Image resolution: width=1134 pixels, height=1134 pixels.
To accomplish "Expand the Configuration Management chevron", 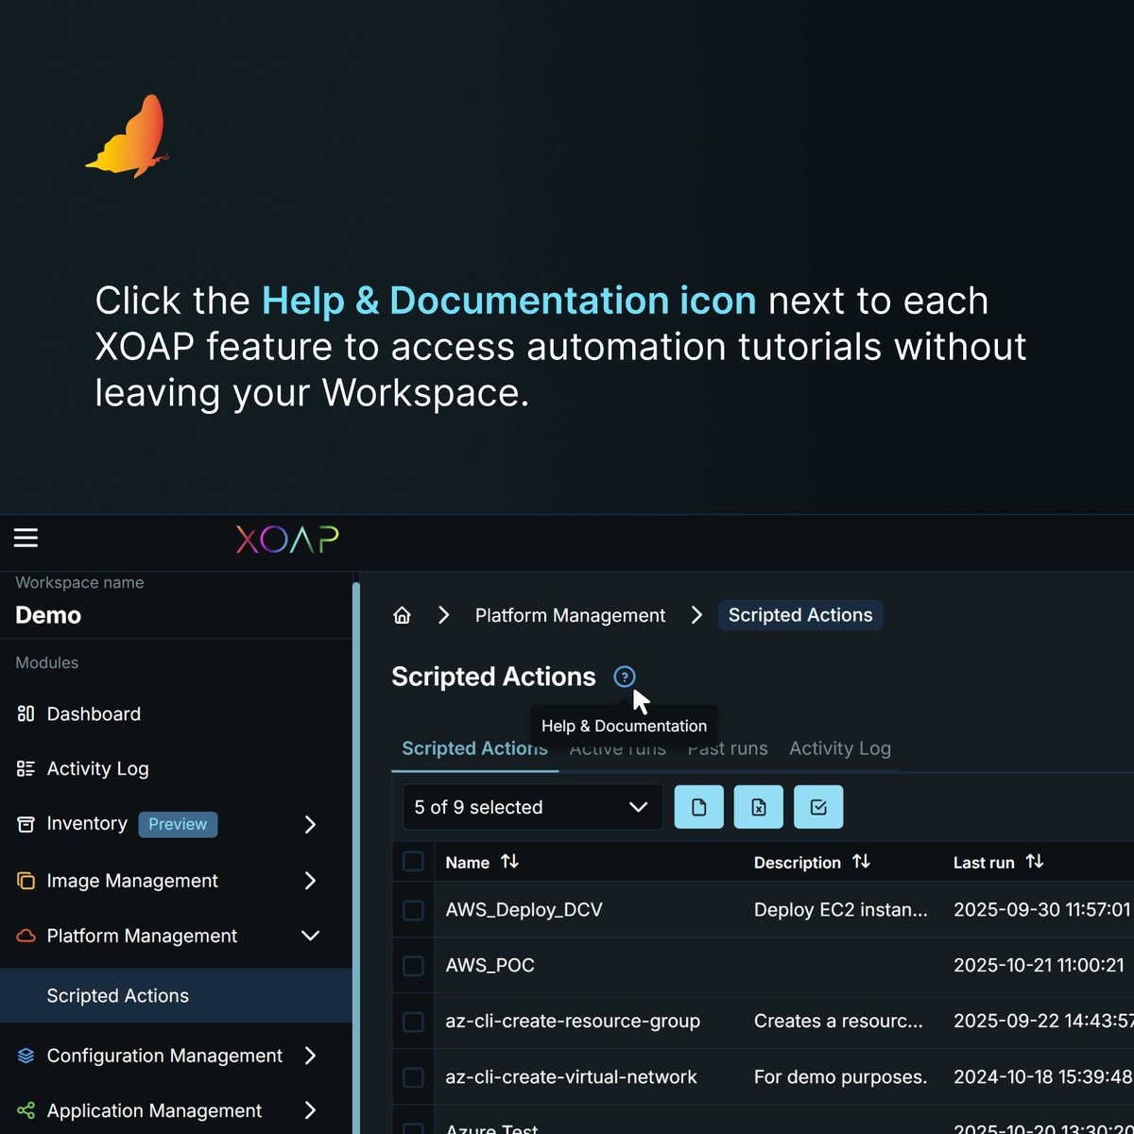I will [310, 1056].
